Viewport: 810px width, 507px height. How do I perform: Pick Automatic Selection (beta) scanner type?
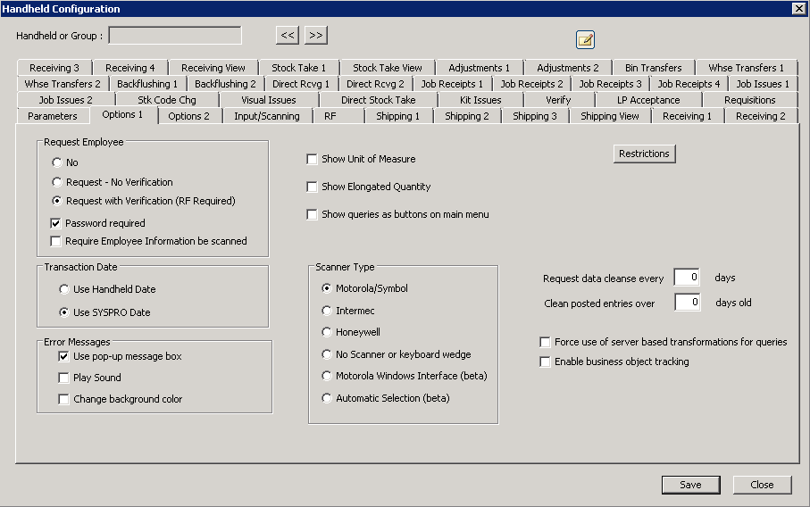click(327, 398)
